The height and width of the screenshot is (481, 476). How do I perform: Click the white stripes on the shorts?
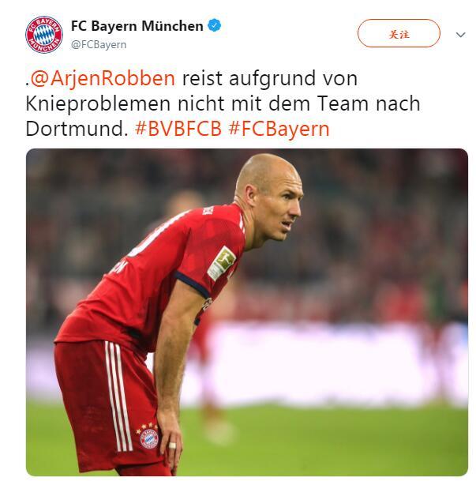coord(118,396)
